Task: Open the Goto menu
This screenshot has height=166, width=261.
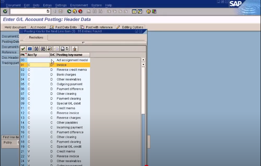Action: [x=36, y=5]
